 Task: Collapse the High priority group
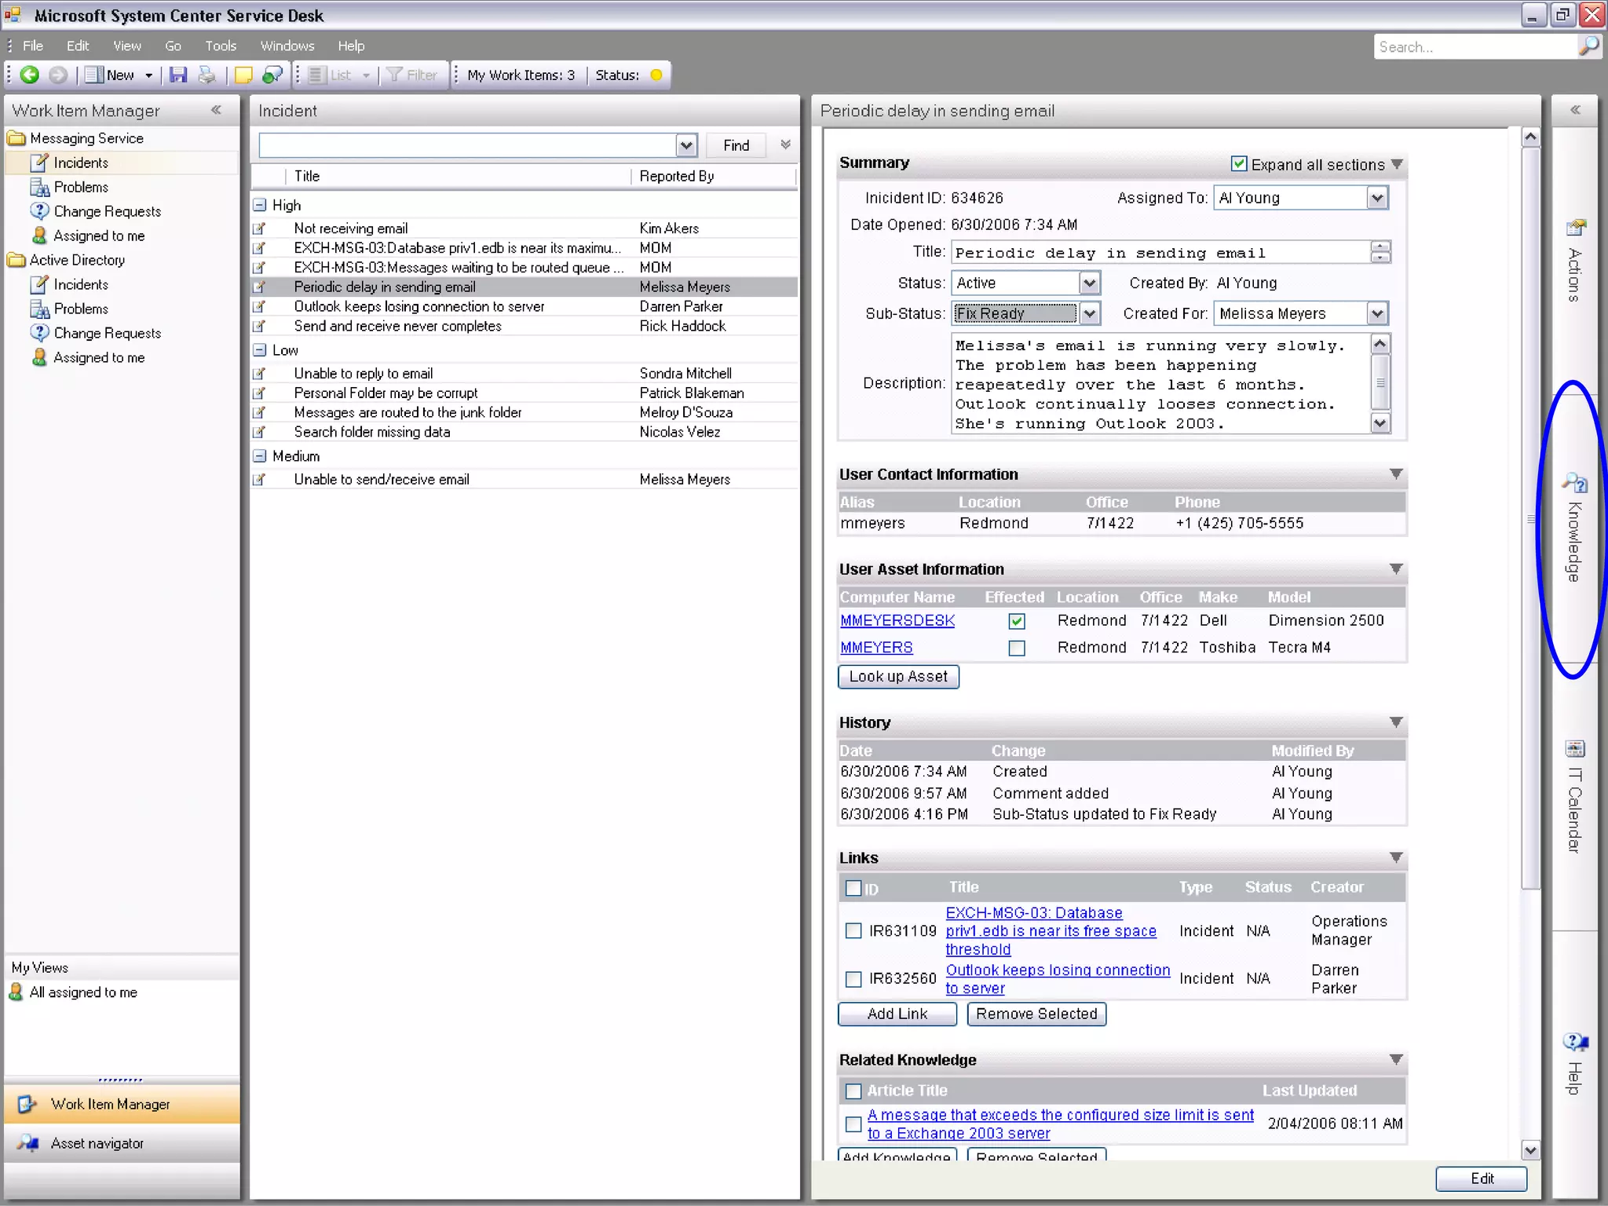260,205
